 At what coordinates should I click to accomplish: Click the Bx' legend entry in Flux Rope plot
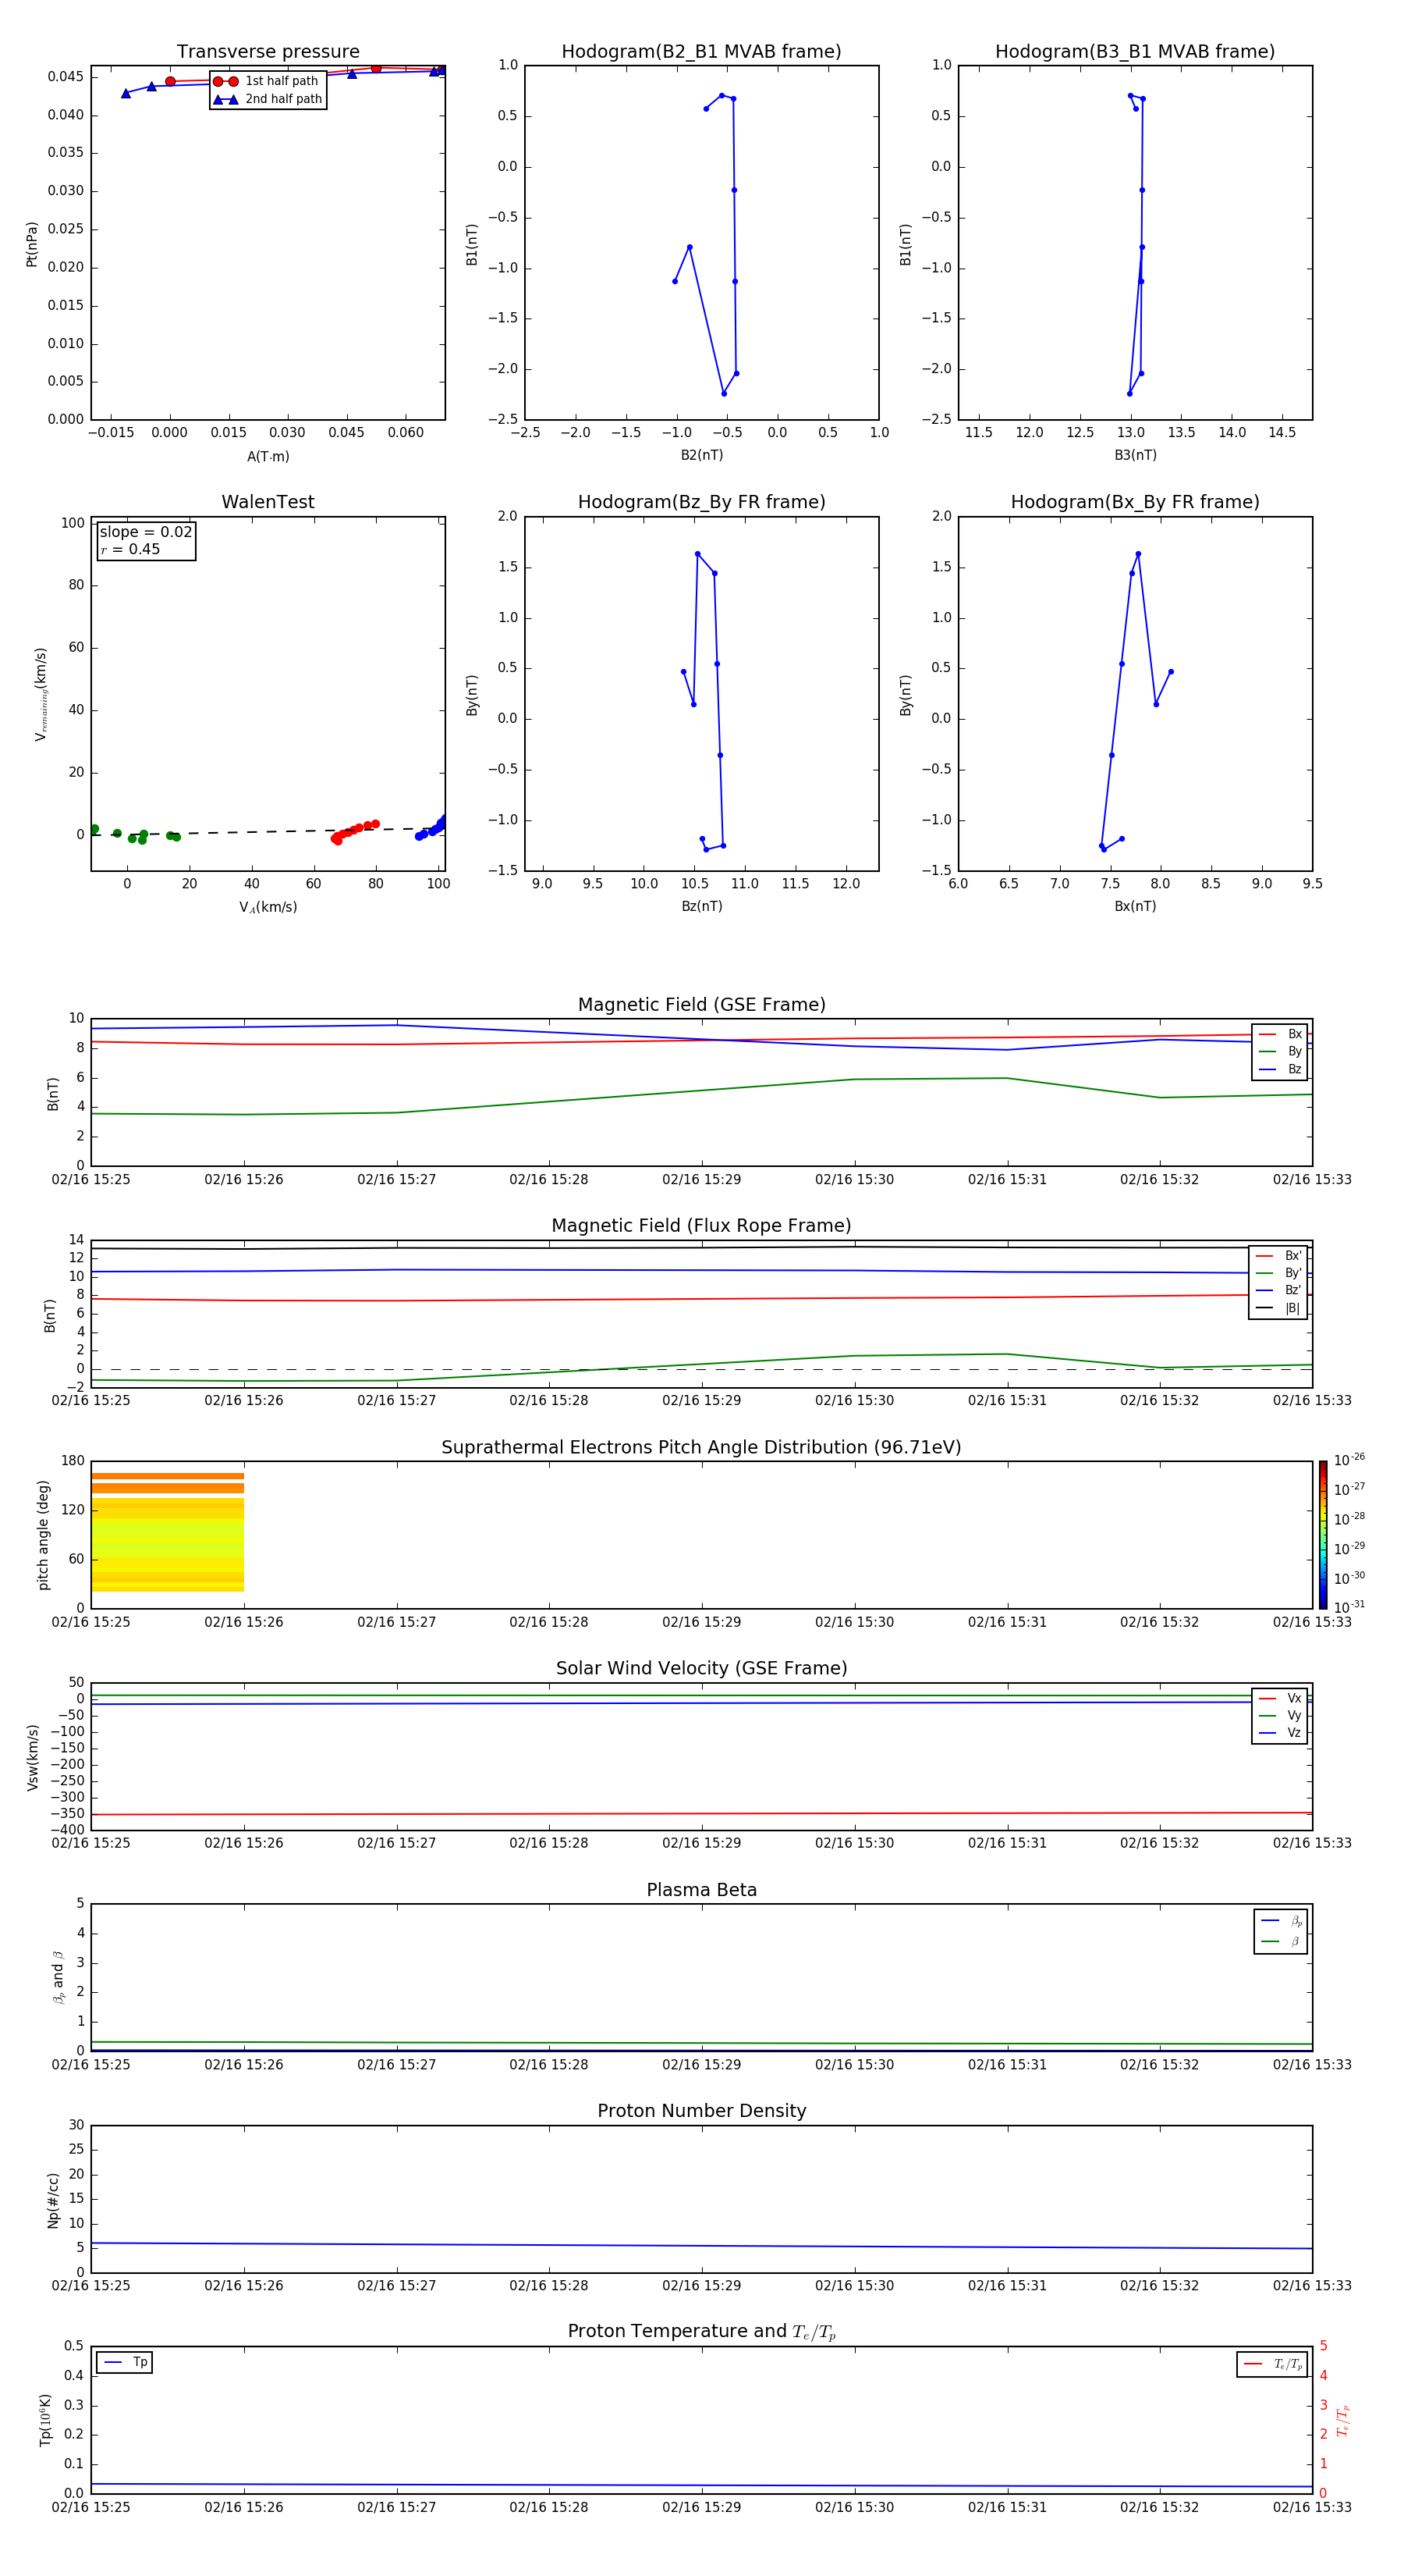tap(1278, 1256)
